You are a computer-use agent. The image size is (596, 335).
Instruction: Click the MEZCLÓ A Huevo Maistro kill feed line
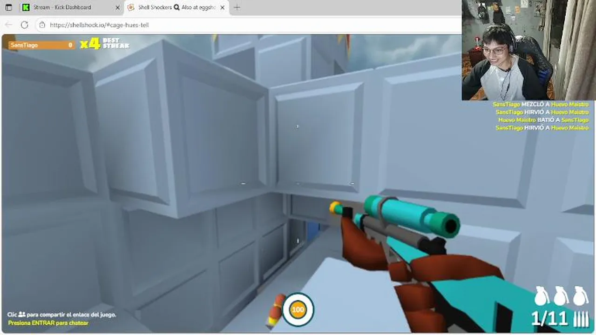pyautogui.click(x=541, y=104)
